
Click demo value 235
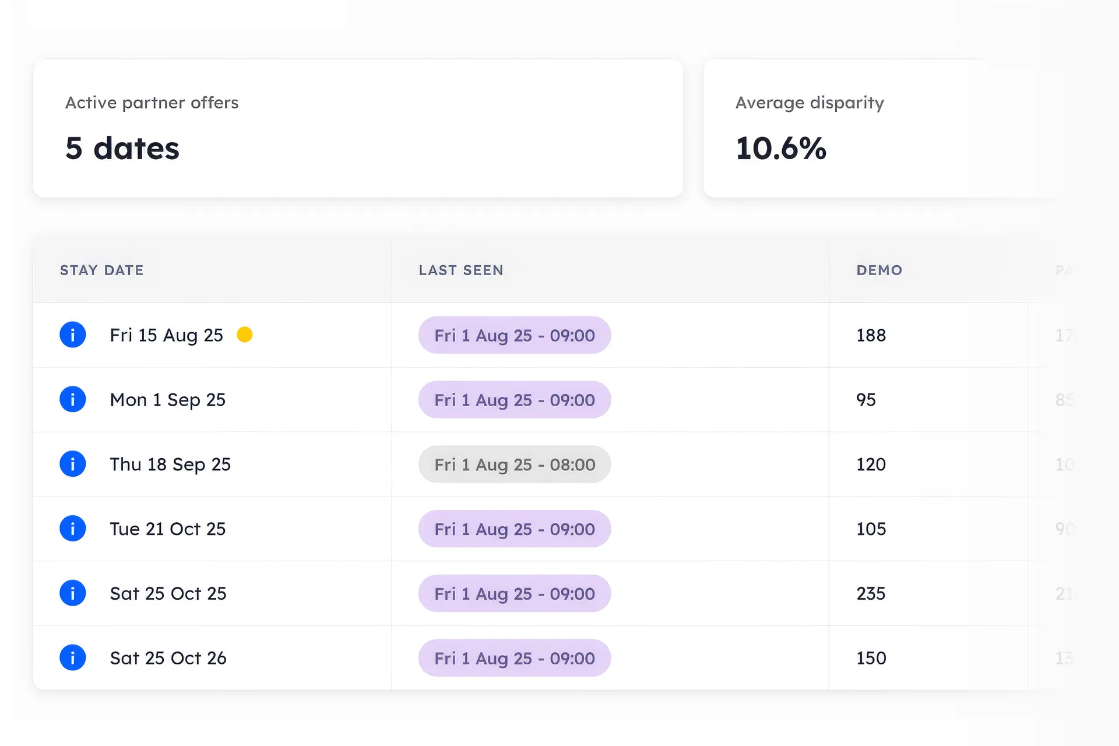[x=871, y=593]
